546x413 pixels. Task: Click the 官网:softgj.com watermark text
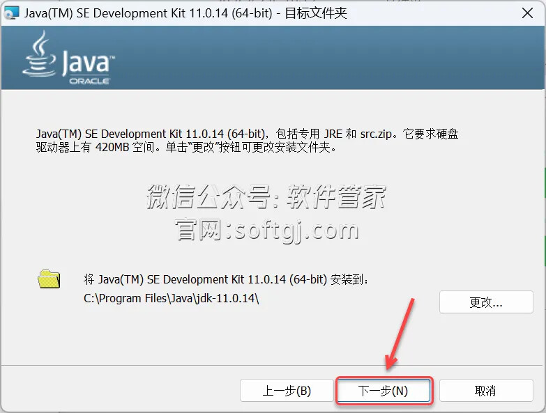[x=267, y=229]
